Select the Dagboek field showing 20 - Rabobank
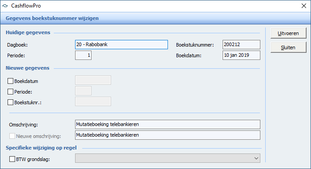Image resolution: width=311 pixels, height=169 pixels. tap(121, 44)
